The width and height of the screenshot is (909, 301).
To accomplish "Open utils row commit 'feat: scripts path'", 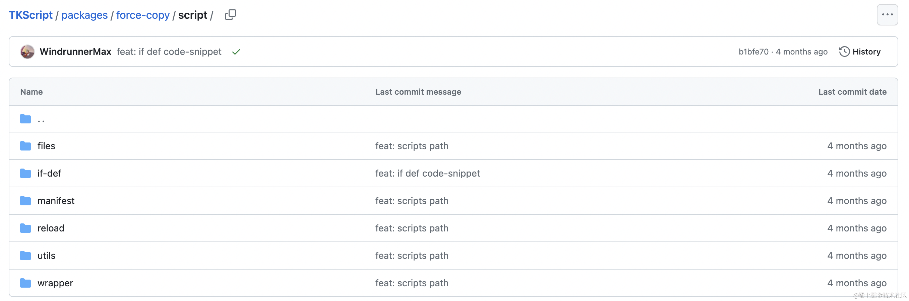I will [412, 256].
